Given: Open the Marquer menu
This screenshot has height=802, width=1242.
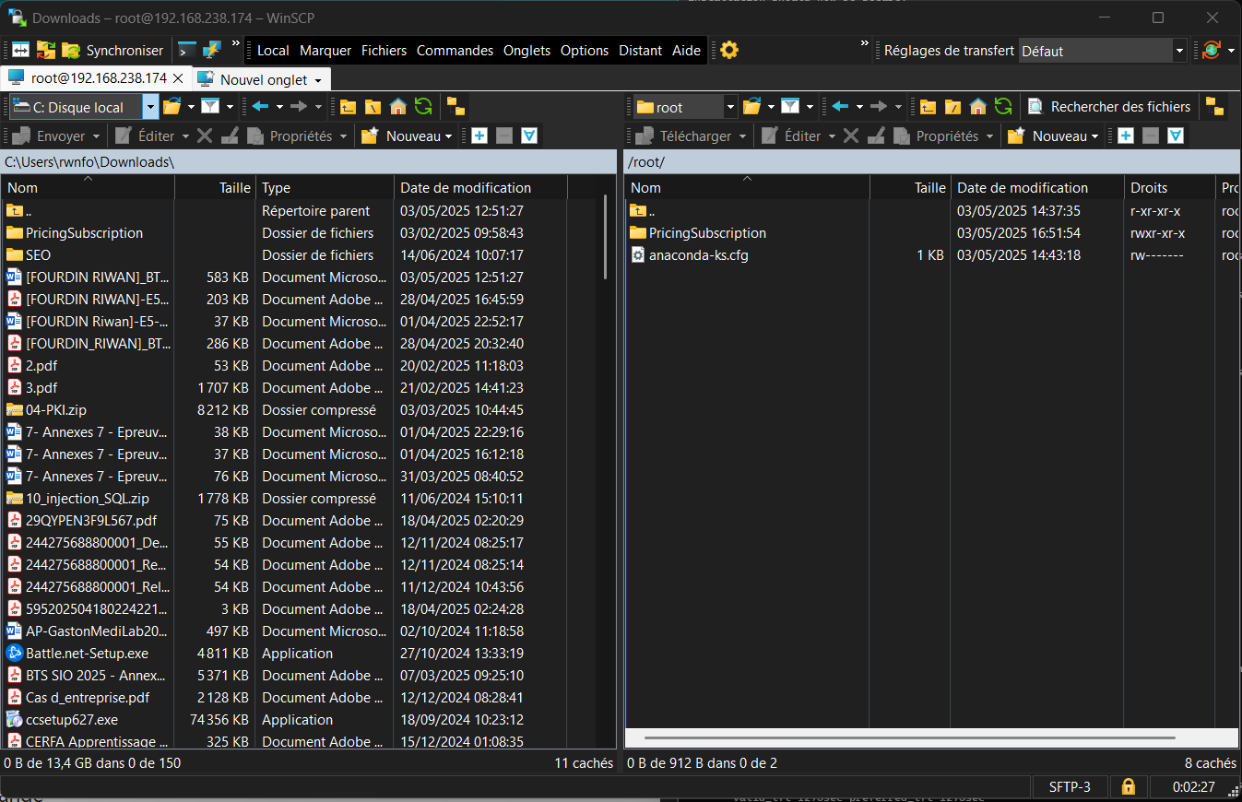Looking at the screenshot, I should pos(325,51).
